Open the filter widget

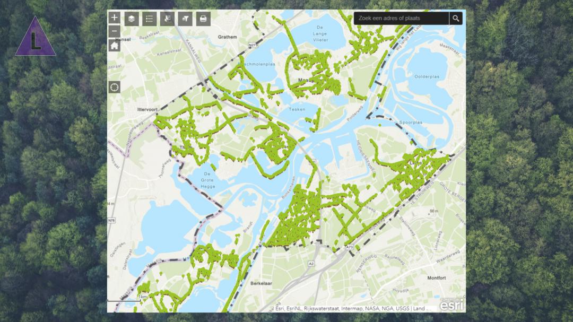[x=185, y=19]
